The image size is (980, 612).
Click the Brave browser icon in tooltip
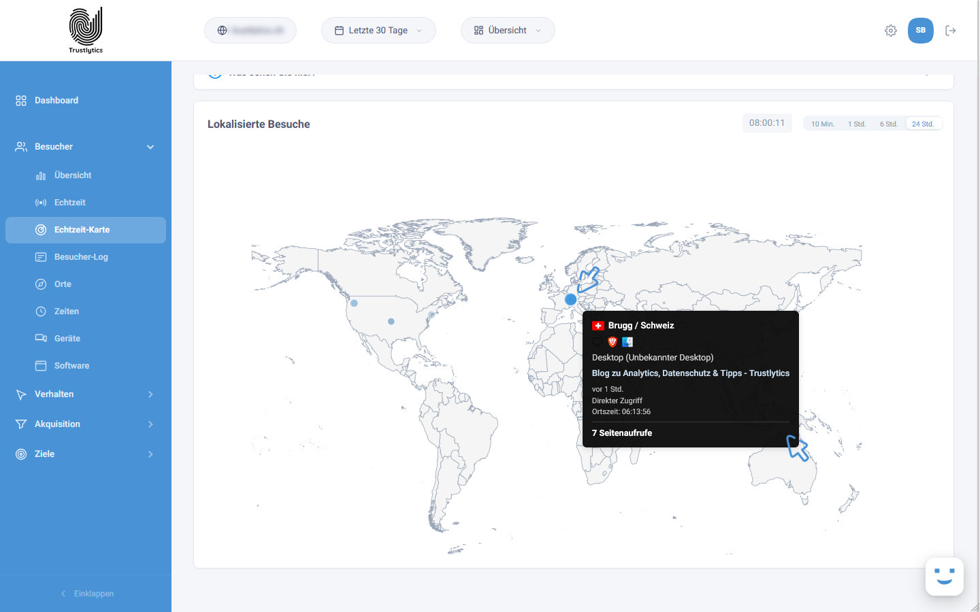612,342
